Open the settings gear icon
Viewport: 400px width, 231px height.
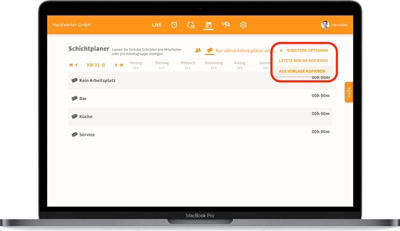coord(243,24)
